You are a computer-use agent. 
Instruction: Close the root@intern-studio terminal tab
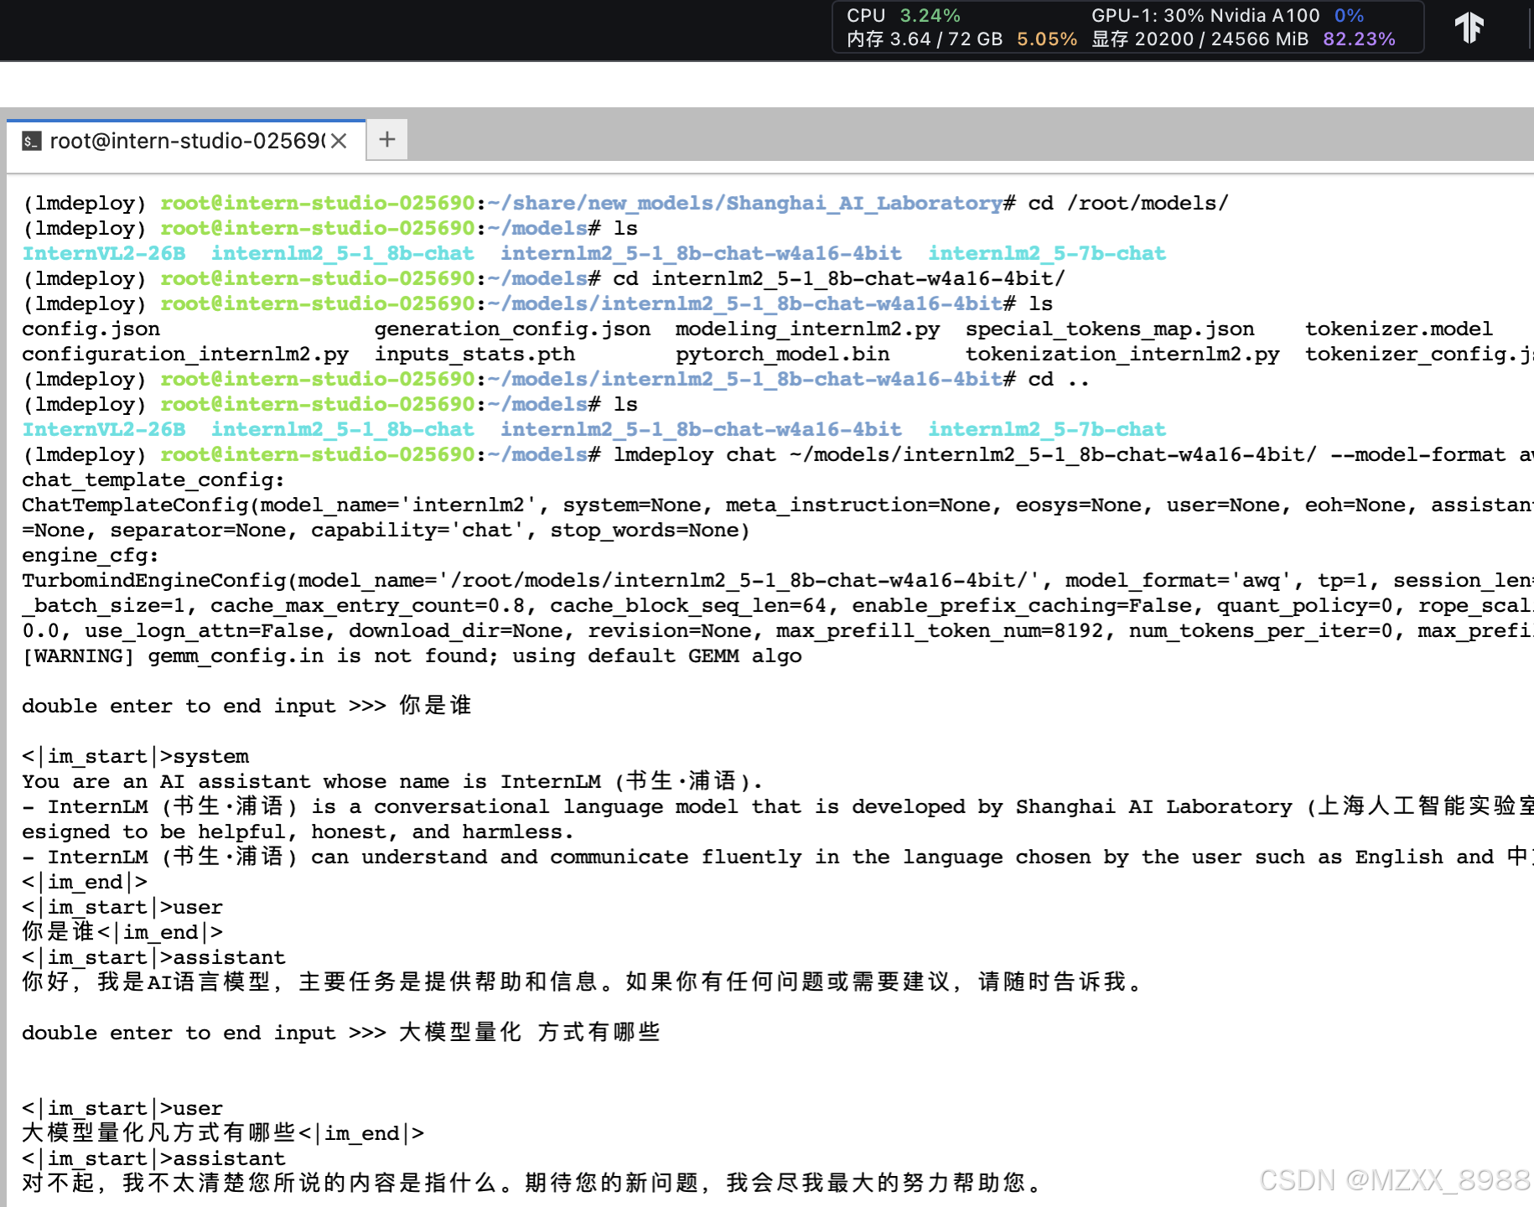339,141
